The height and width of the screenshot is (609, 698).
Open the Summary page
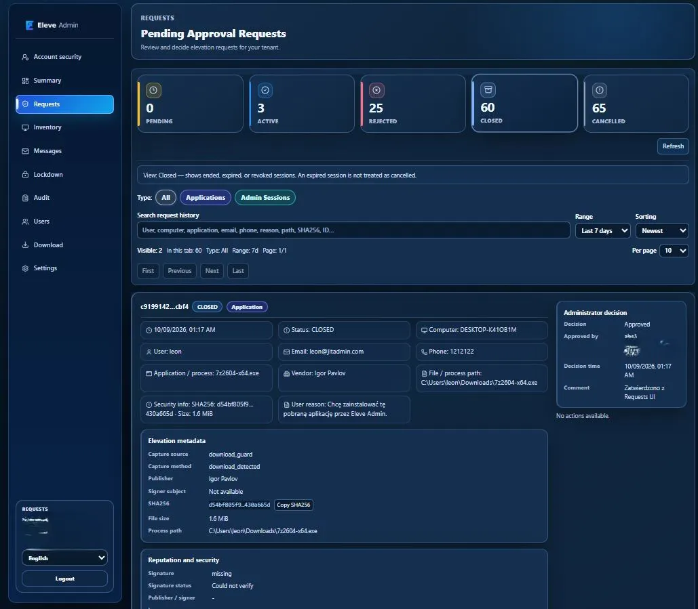(x=64, y=81)
